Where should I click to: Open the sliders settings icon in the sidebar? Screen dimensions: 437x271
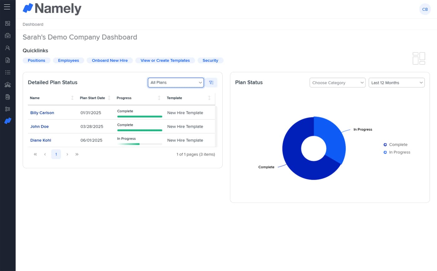point(7,109)
